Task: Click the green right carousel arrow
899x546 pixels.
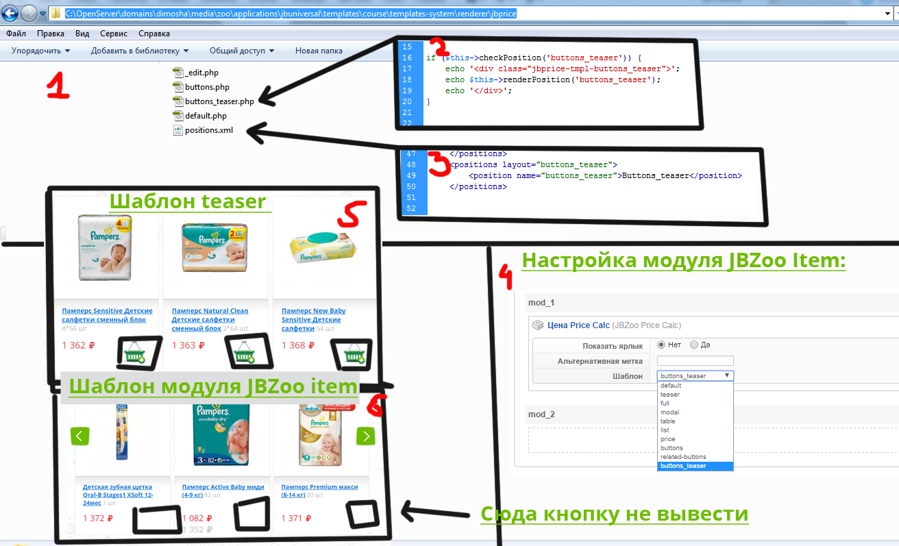Action: coord(366,436)
